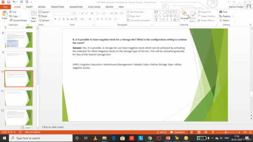Image resolution: width=253 pixels, height=142 pixels.
Task: Click the Paste Options (Ctrl) button
Action: 26,128
